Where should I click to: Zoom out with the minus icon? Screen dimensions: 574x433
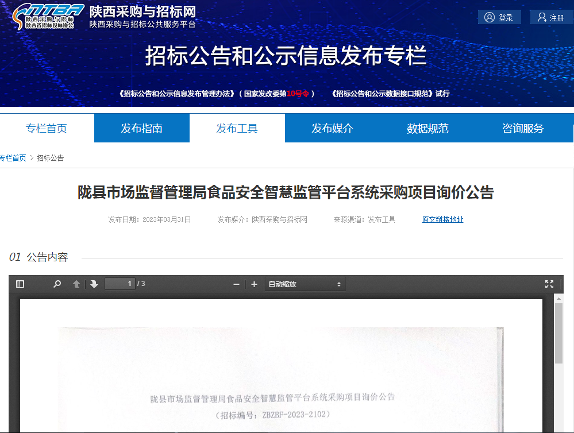coord(236,284)
